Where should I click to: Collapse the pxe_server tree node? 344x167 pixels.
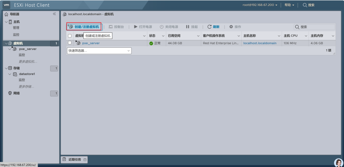pos(10,49)
